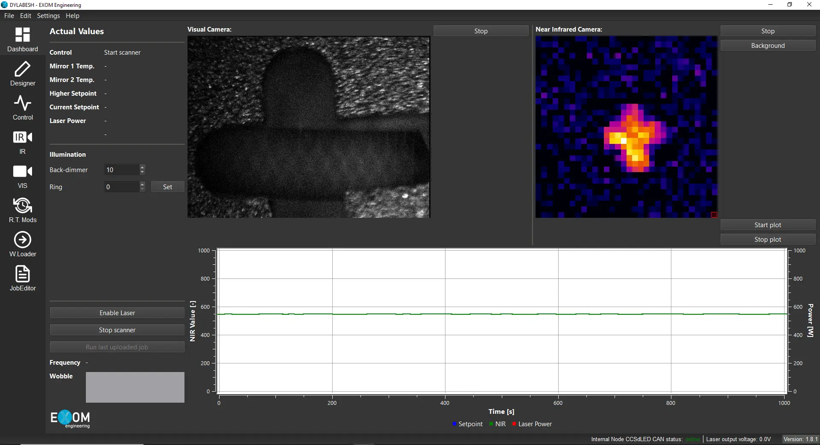Run the last uploaded job
This screenshot has height=445, width=820.
tap(117, 347)
